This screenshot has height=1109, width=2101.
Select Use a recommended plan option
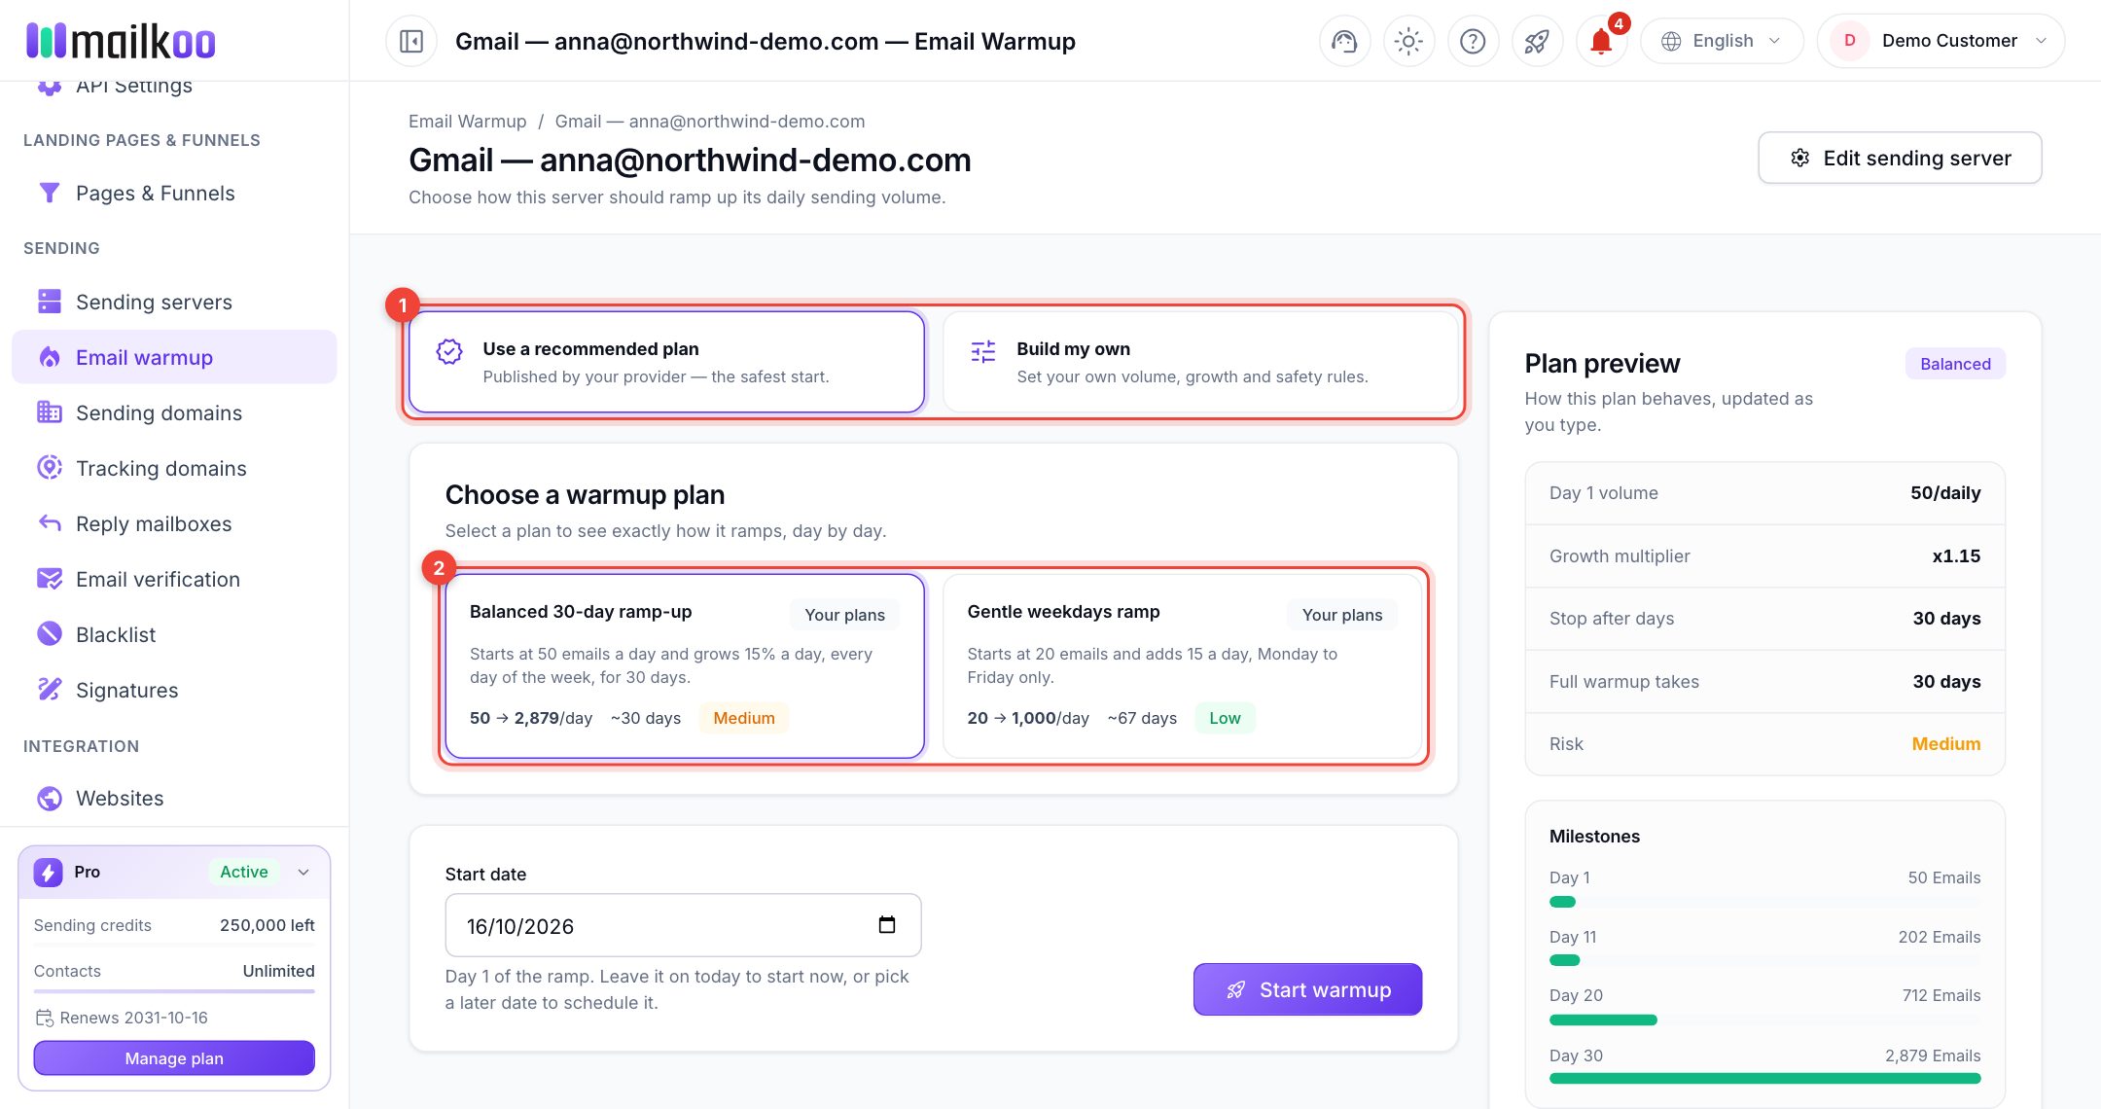tap(666, 362)
